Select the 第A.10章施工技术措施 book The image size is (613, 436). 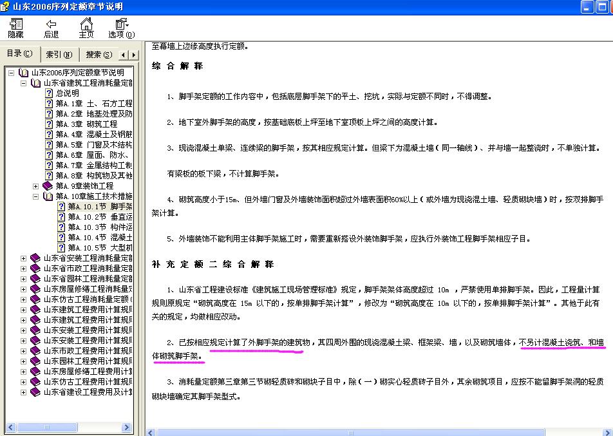pos(94,196)
